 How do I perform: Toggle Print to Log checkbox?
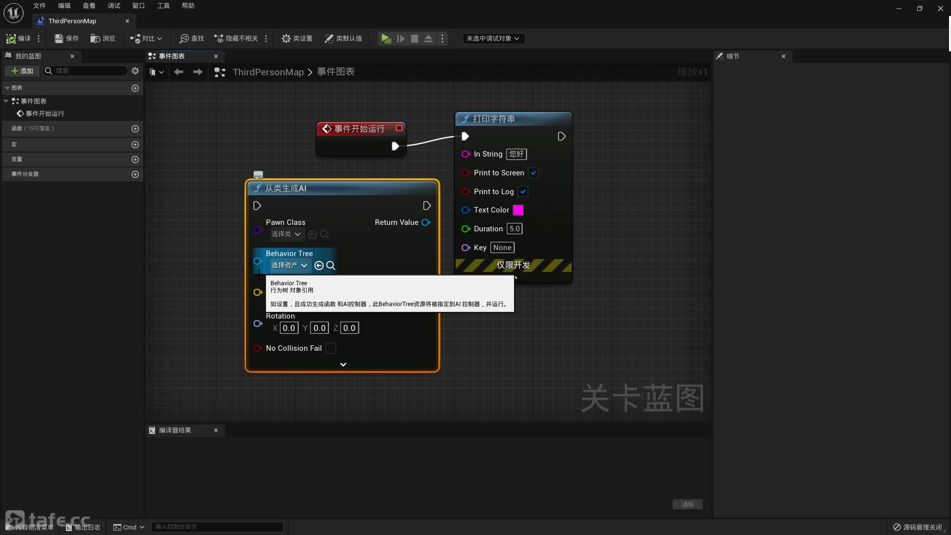523,192
